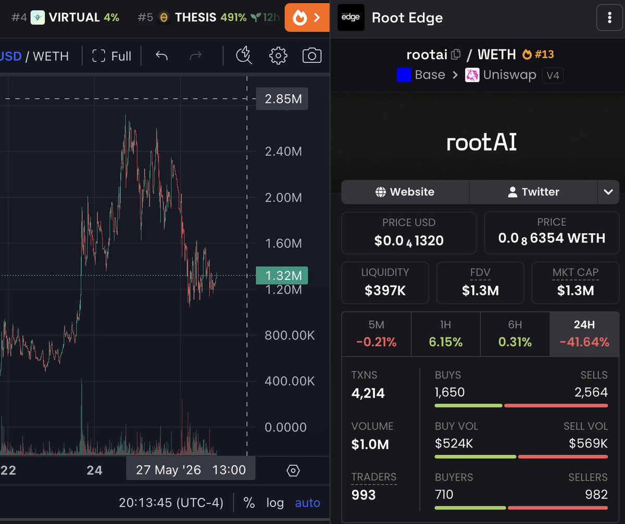
Task: Click the V4 version badge
Action: pos(553,75)
